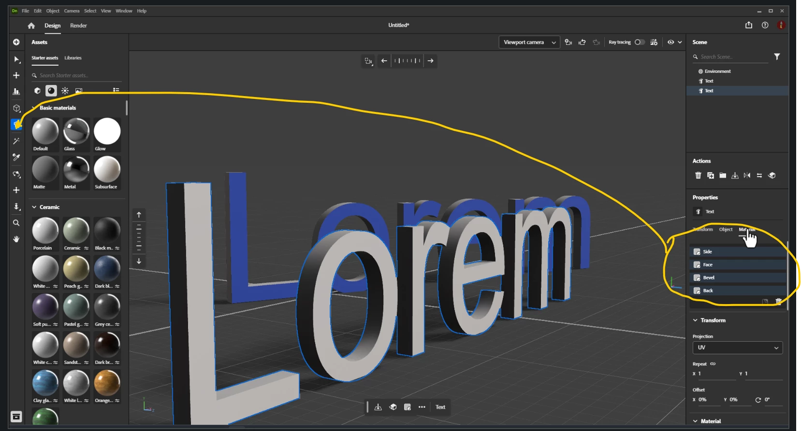Collapse the Material properties section
The image size is (801, 431).
click(695, 421)
